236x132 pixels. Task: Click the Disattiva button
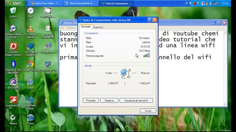(x=109, y=100)
